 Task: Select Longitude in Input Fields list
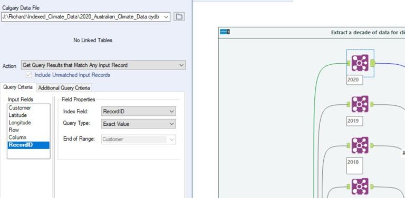click(x=28, y=123)
